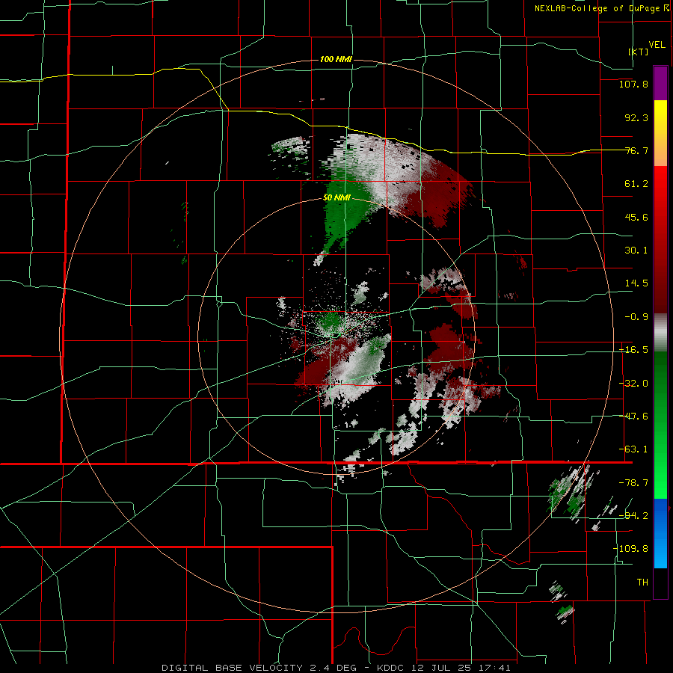Click the 50 NMI range ring label
Image resolution: width=673 pixels, height=673 pixels.
[x=337, y=198]
